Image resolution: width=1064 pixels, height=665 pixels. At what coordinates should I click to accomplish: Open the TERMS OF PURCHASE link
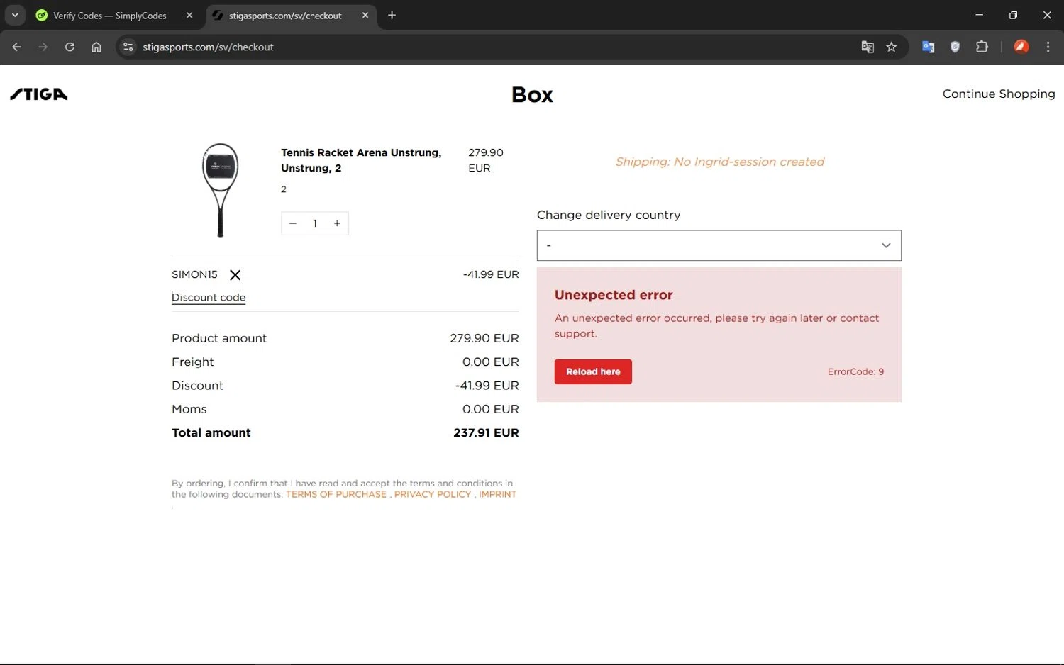336,494
